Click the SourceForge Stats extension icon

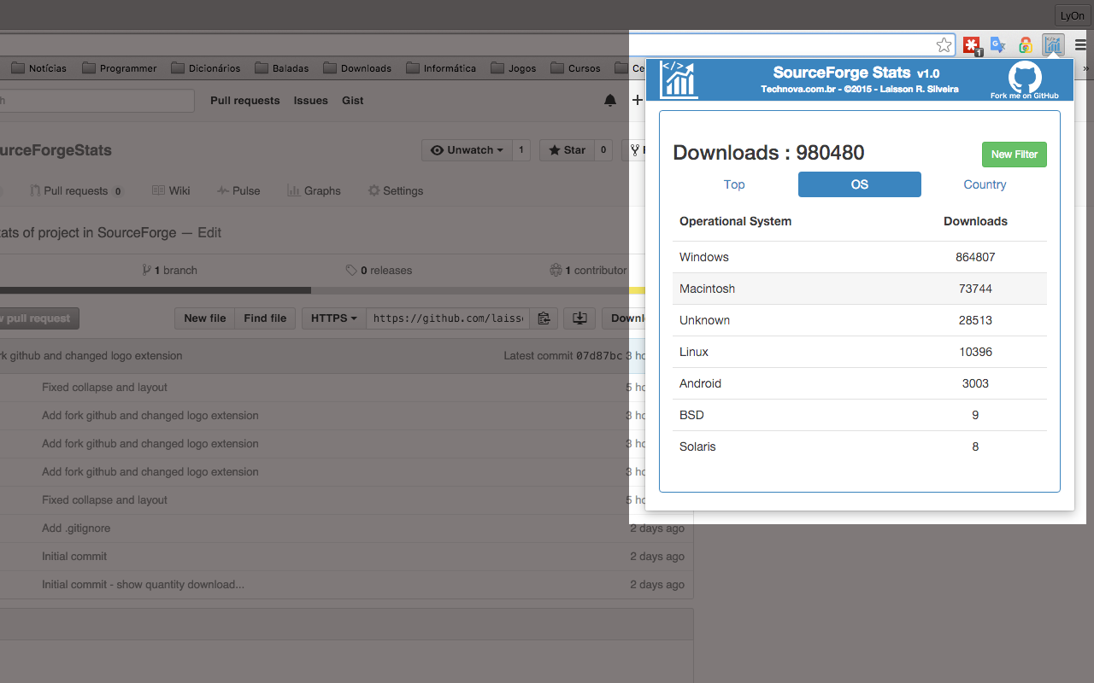point(1053,45)
